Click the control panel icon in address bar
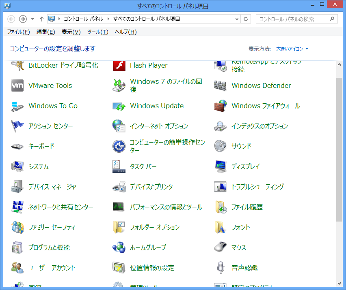This screenshot has height=290, width=346. [52, 19]
